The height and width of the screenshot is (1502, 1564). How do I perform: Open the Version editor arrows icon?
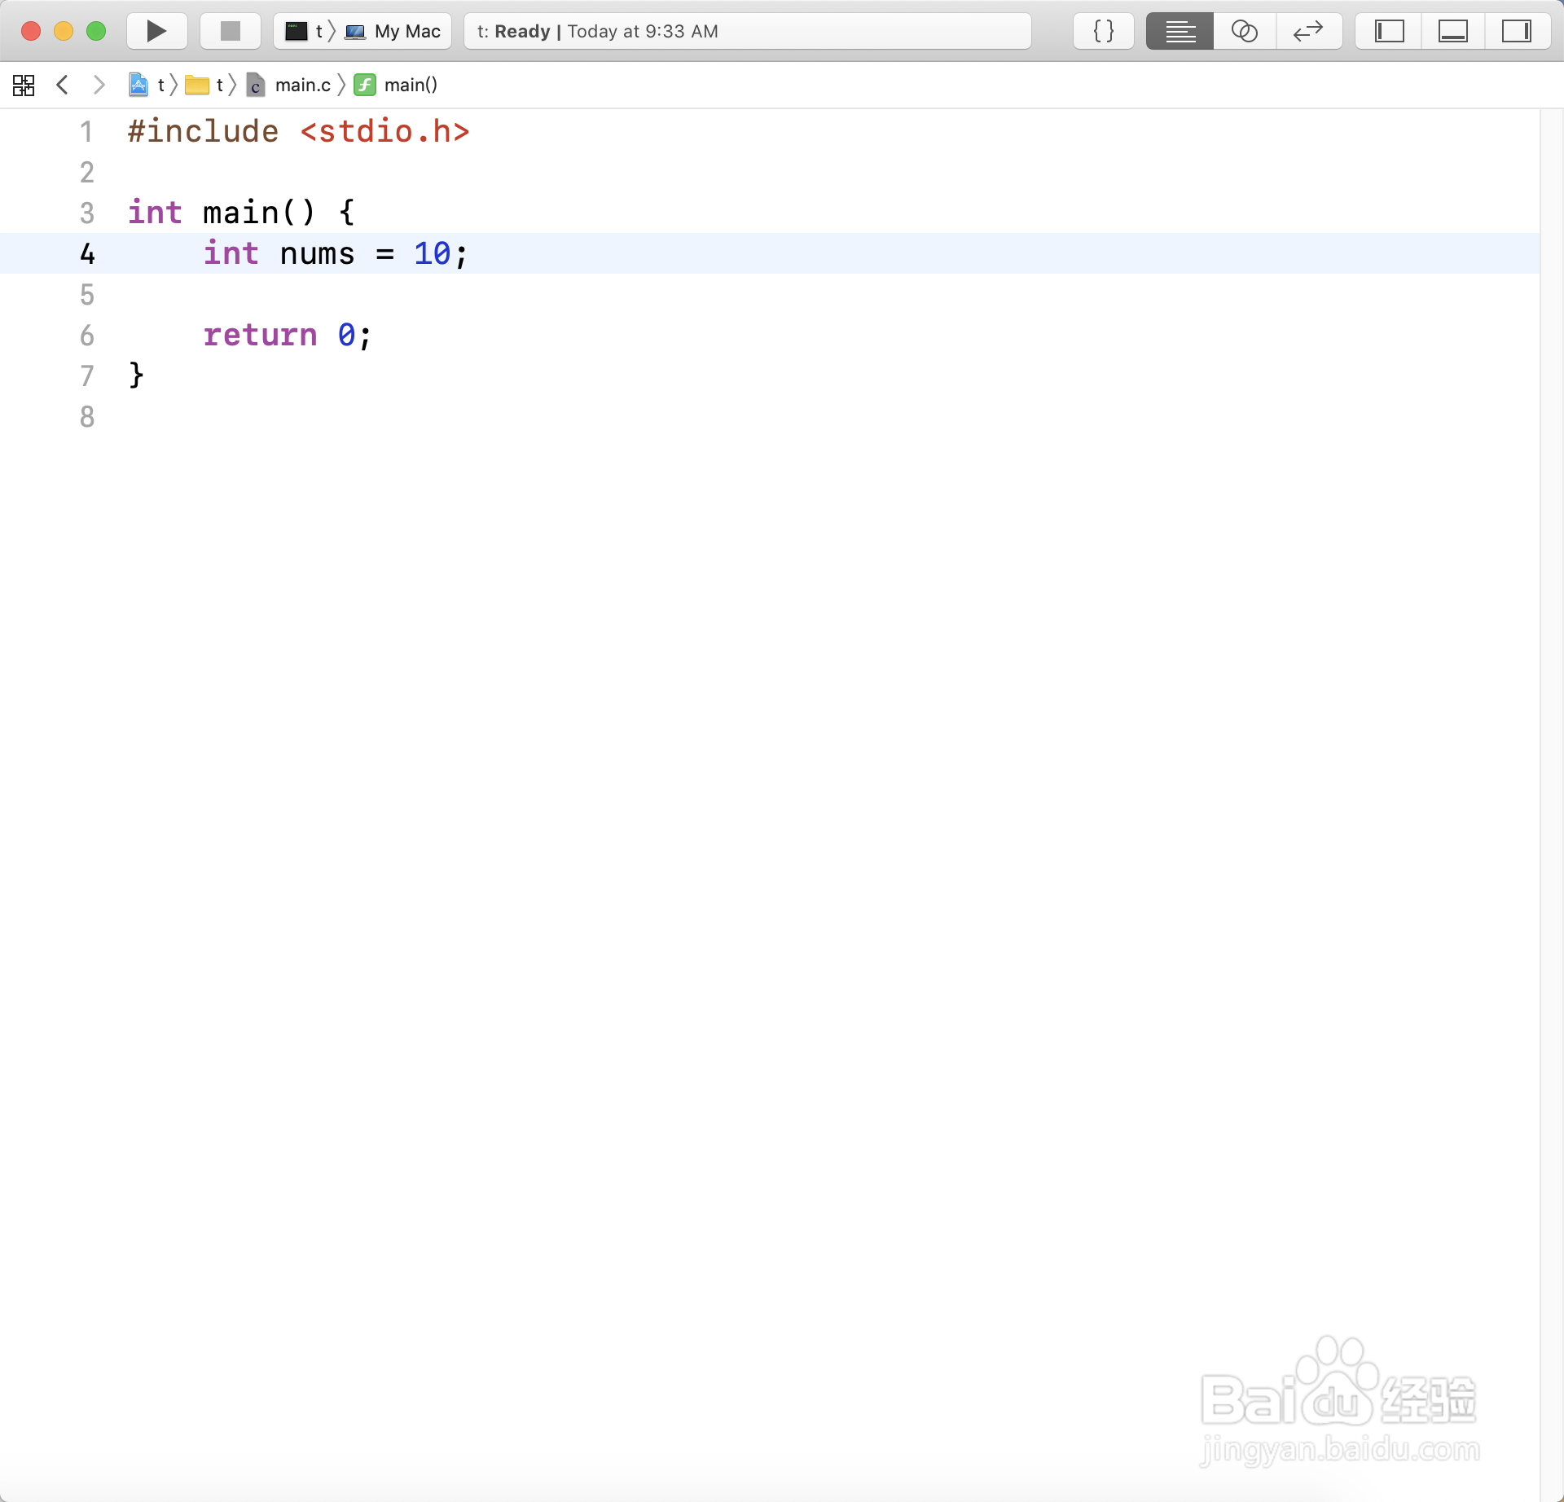[x=1308, y=31]
